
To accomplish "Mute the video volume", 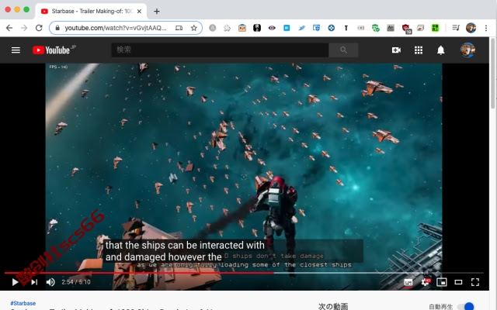I will tap(50, 282).
